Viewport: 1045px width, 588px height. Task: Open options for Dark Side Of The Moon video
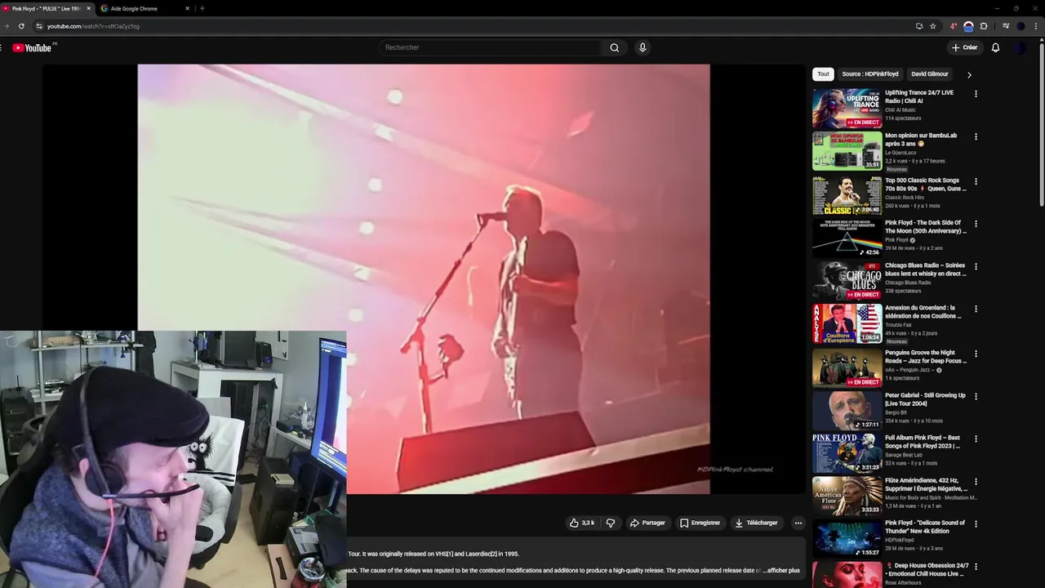[976, 224]
